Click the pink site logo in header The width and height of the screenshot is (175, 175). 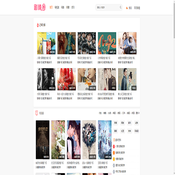click(x=40, y=7)
